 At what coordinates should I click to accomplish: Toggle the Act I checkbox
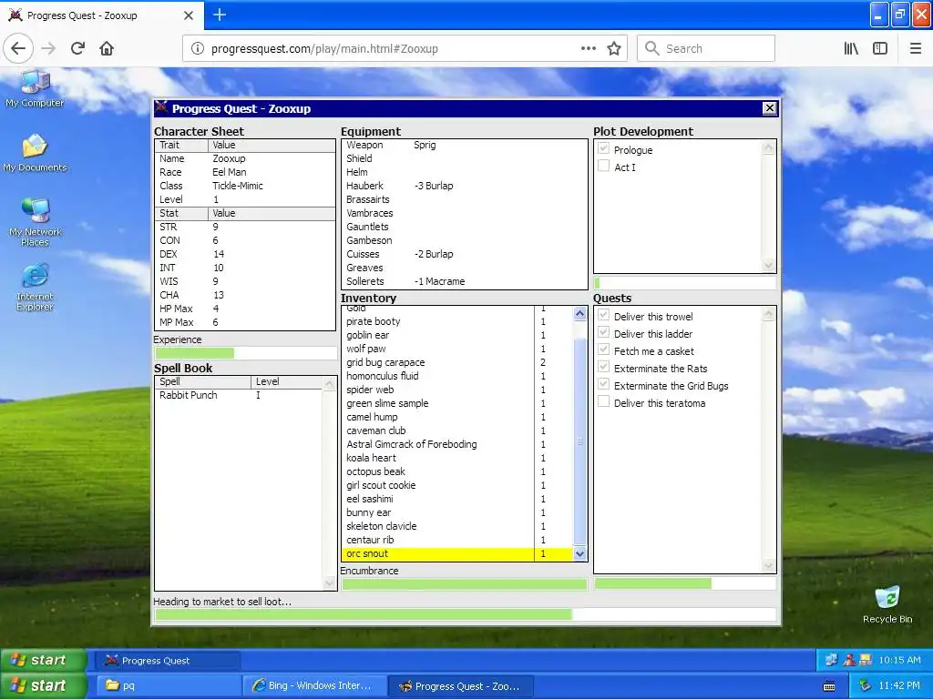[603, 166]
